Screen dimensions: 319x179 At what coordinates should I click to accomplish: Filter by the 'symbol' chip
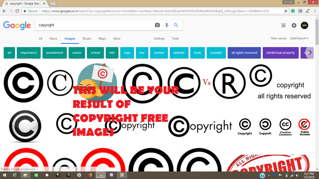159,53
